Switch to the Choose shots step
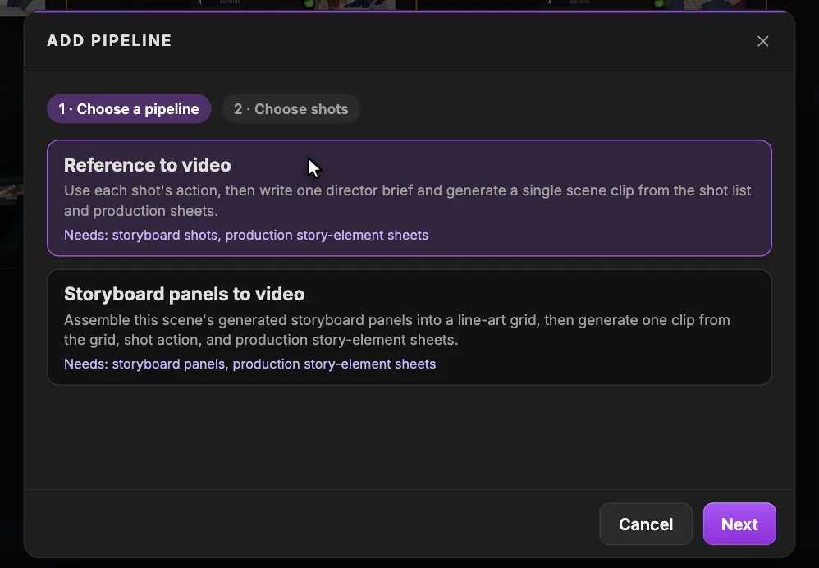 pyautogui.click(x=291, y=108)
